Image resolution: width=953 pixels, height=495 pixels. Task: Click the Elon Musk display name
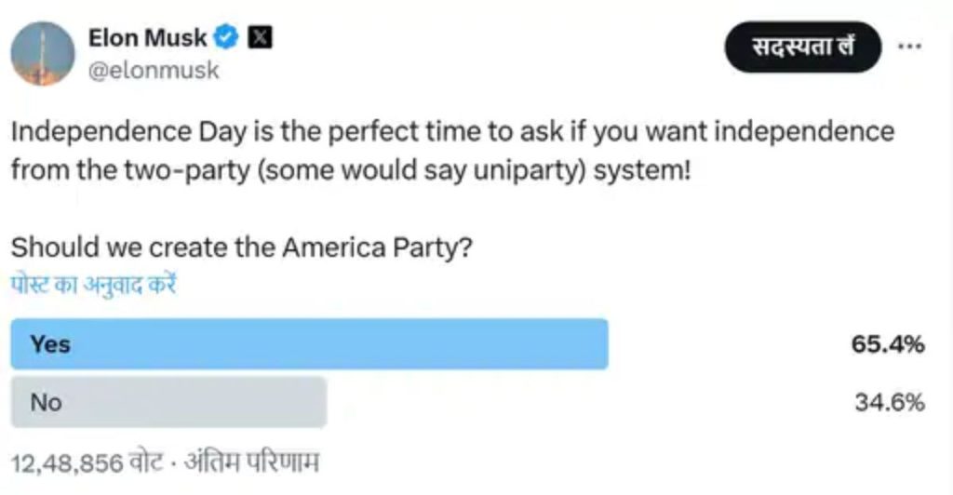tap(147, 38)
